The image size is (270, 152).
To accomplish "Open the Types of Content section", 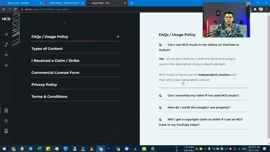I will point(76,49).
